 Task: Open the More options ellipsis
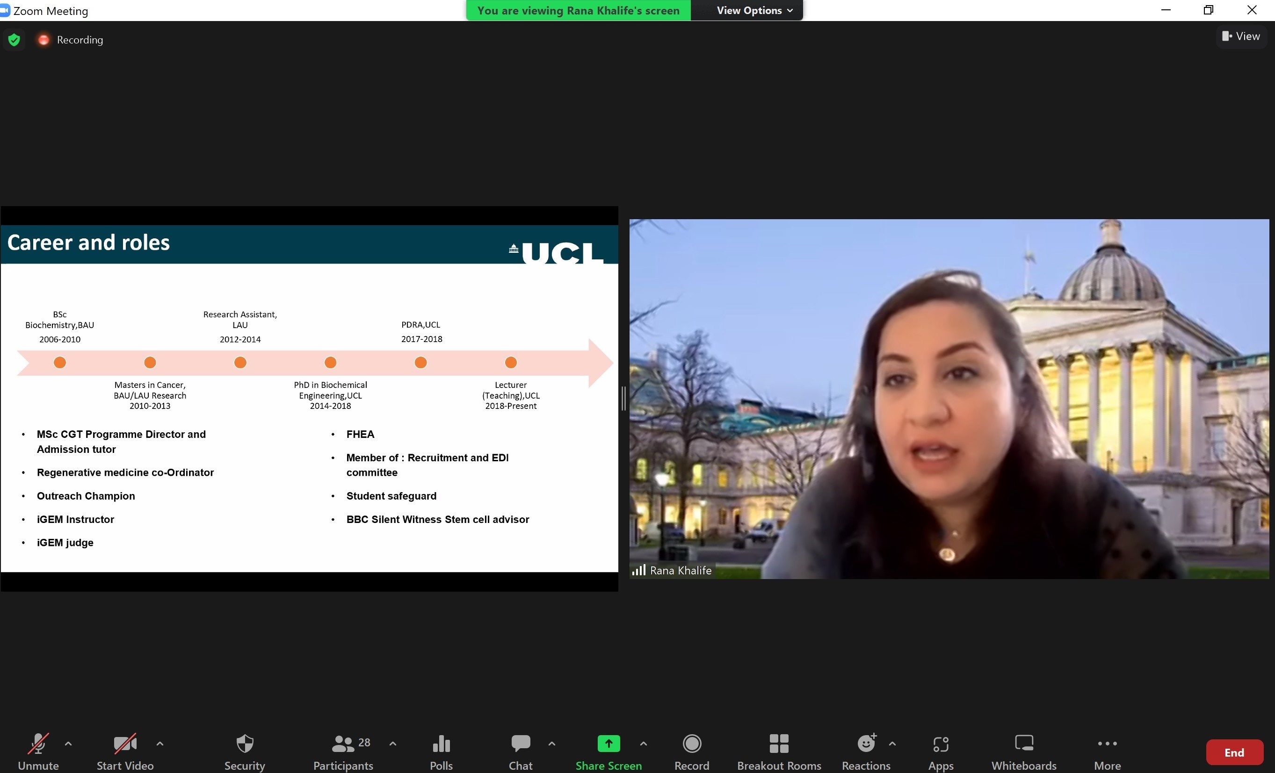1108,752
